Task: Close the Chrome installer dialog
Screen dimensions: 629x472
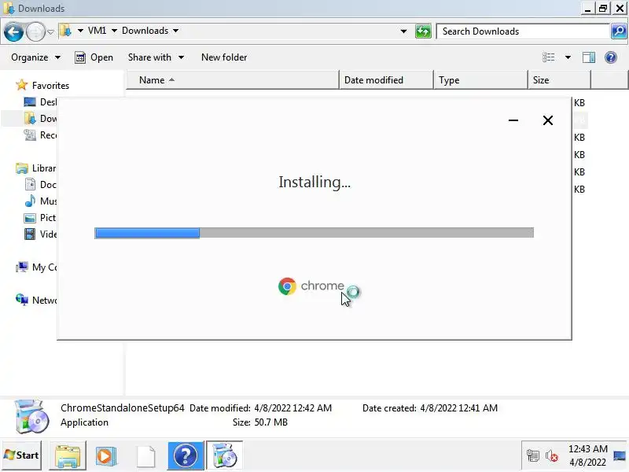Action: [x=547, y=120]
